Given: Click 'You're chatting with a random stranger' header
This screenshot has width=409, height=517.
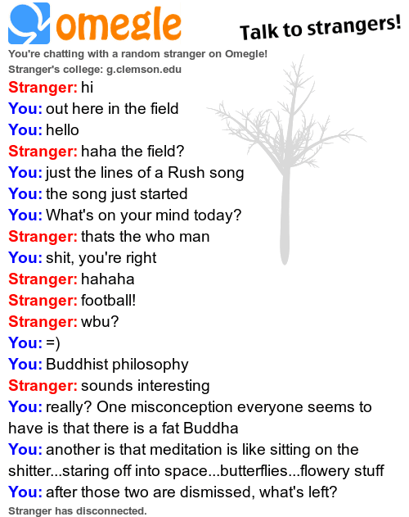Looking at the screenshot, I should [x=137, y=54].
